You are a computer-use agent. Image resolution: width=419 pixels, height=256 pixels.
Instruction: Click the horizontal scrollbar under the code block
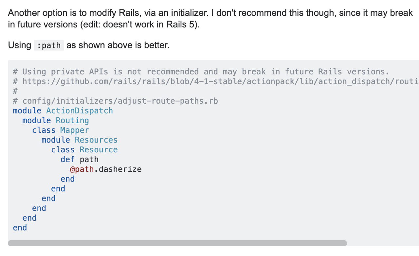(177, 243)
